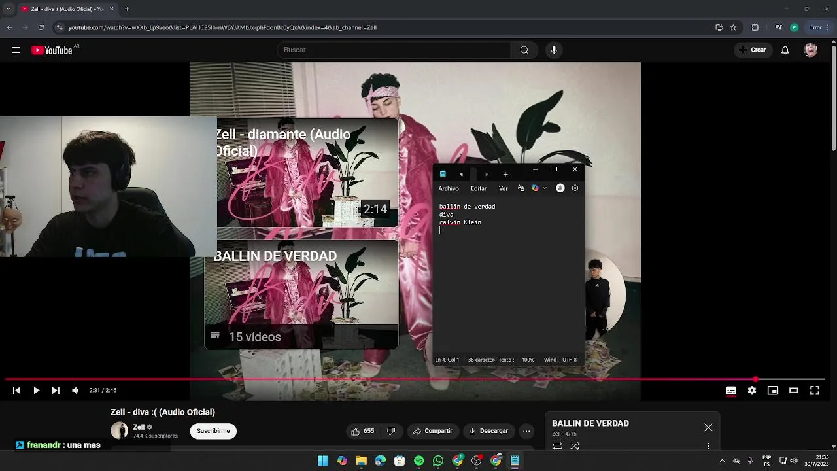Toggle subtitles on the player
Image resolution: width=837 pixels, height=471 pixels.
[731, 391]
